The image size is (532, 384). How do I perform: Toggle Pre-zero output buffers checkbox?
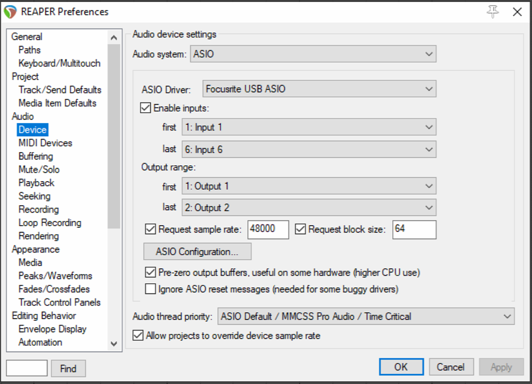pos(150,272)
